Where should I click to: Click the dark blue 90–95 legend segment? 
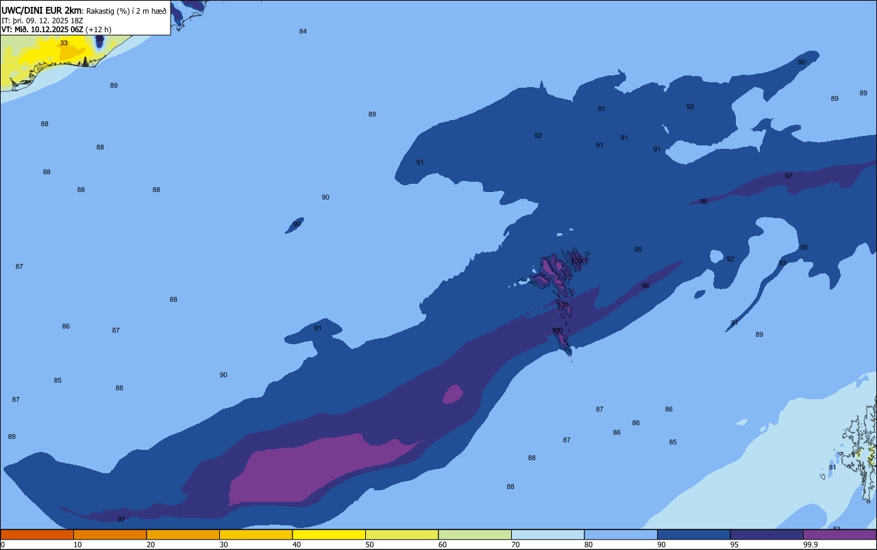point(693,534)
